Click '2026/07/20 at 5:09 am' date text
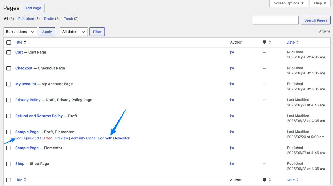 306,137
